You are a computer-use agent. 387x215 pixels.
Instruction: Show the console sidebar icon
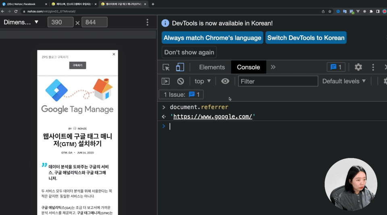click(x=165, y=81)
